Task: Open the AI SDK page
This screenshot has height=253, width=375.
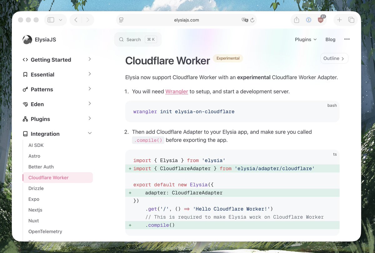Action: point(36,145)
